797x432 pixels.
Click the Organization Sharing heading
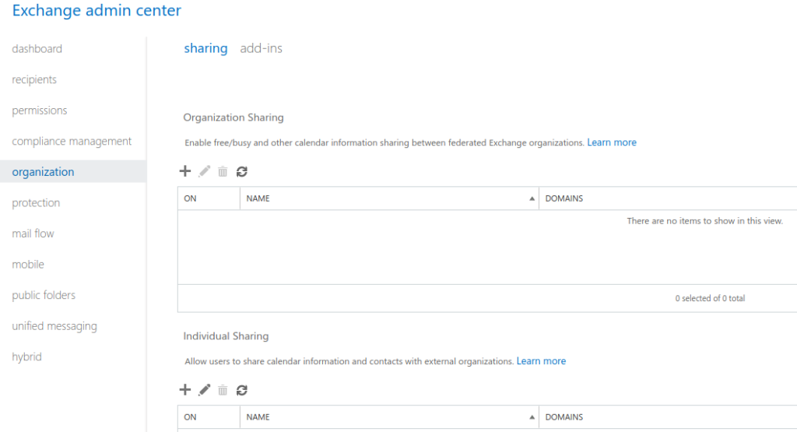click(x=233, y=118)
